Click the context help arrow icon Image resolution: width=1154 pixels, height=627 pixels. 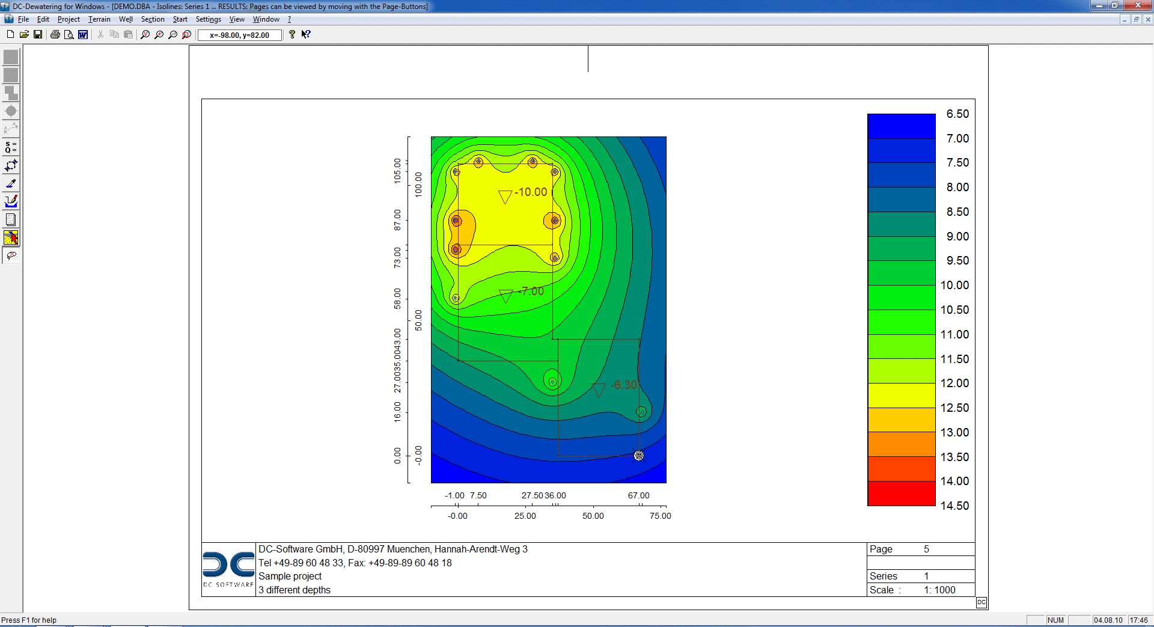pos(306,35)
